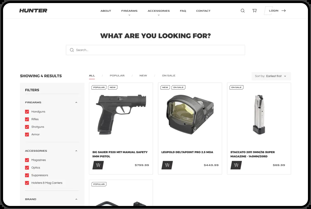Switch to the Popular tab
Image resolution: width=311 pixels, height=209 pixels.
click(x=117, y=76)
